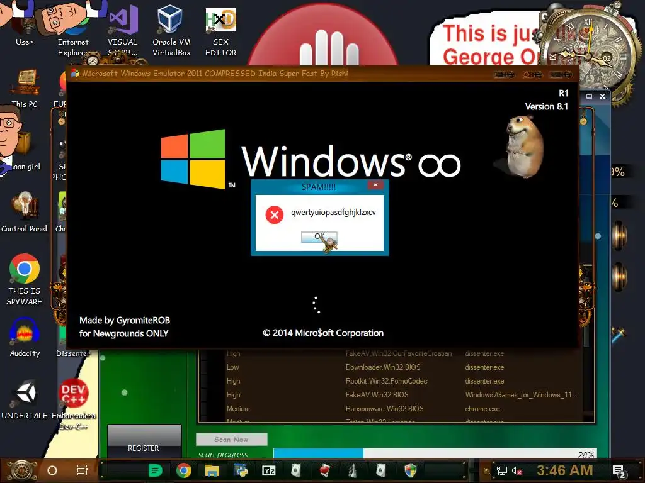645x483 pixels.
Task: Open the notification center with the 2 badge
Action: click(620, 472)
